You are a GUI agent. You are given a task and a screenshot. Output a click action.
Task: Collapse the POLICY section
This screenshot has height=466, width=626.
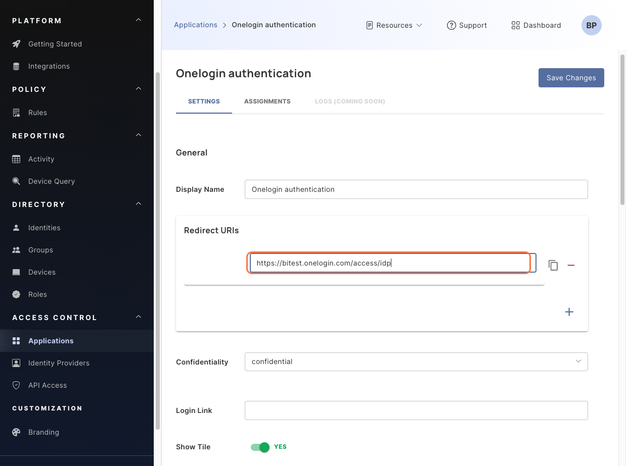point(139,89)
